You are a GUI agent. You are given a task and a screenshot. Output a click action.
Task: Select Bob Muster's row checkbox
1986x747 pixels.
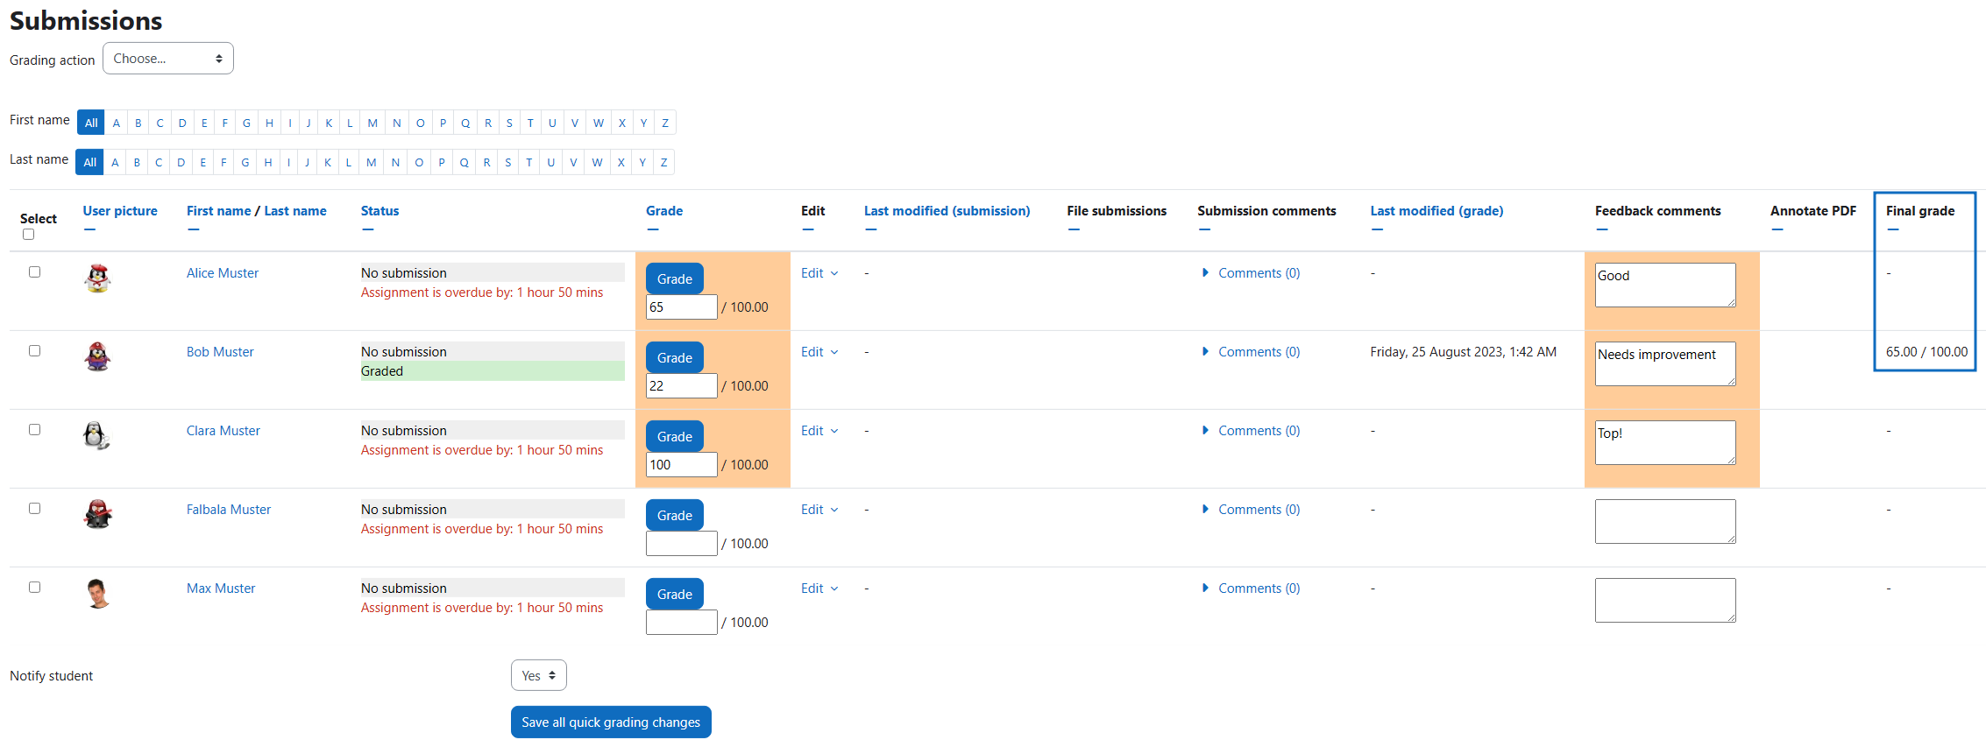[x=34, y=350]
